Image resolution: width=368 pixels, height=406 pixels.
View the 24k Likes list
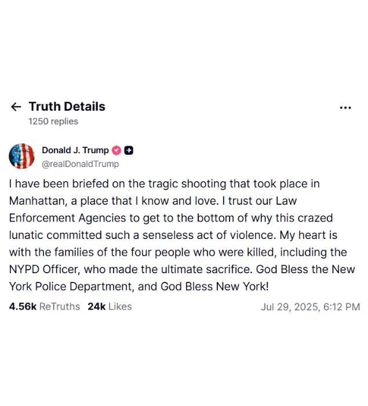(110, 307)
